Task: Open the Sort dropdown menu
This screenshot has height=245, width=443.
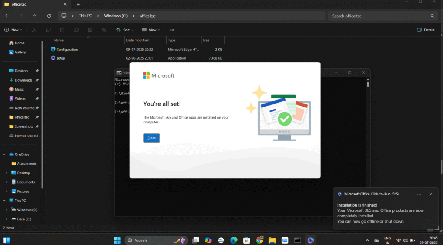Action: (x=125, y=30)
